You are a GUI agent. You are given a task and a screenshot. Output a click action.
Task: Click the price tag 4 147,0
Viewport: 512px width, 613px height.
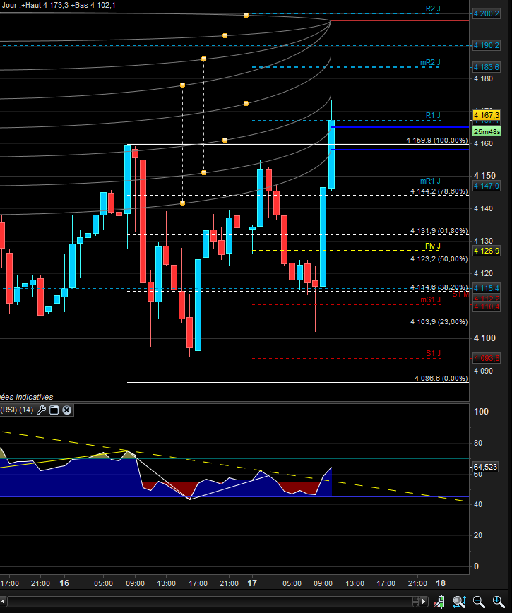tap(486, 186)
